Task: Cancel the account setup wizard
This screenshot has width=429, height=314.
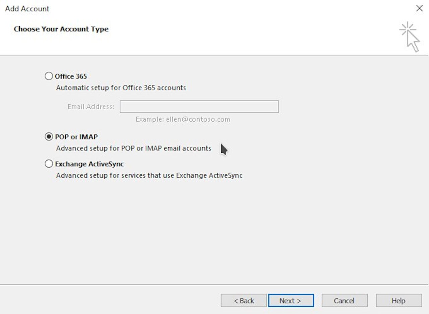Action: tap(345, 300)
